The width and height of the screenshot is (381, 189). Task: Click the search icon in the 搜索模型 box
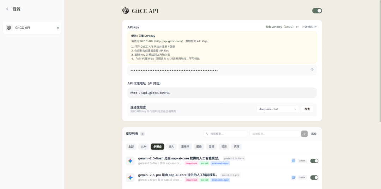[207, 134]
